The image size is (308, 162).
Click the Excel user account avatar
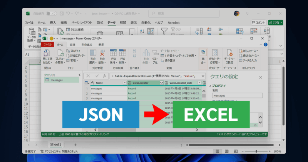tap(237, 13)
